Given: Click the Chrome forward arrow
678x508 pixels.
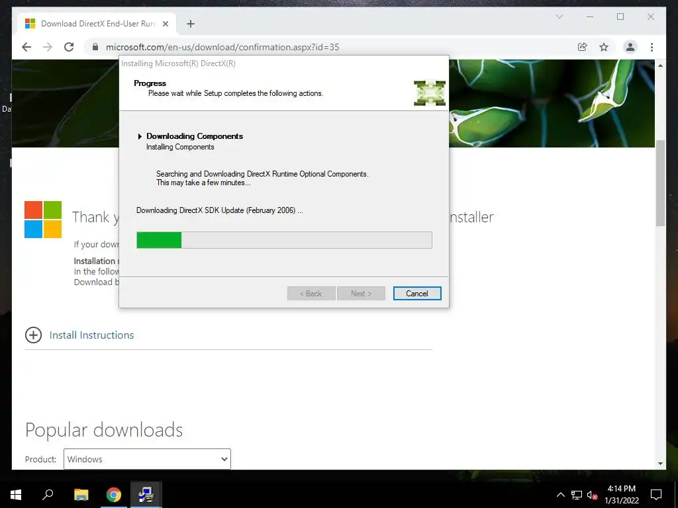Looking at the screenshot, I should (48, 47).
